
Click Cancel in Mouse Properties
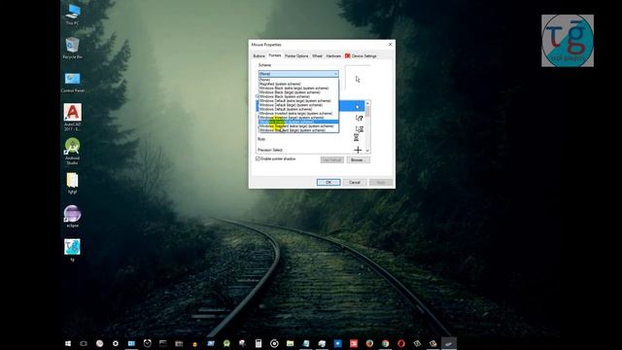(355, 182)
